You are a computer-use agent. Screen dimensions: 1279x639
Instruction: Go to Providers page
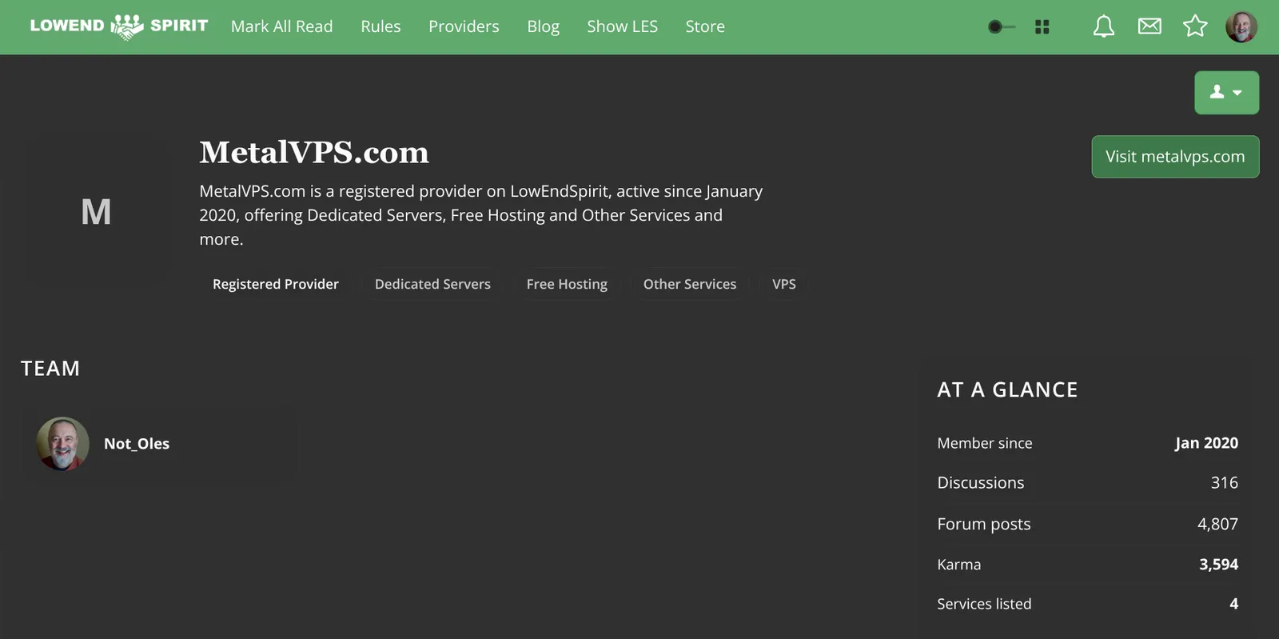point(464,26)
